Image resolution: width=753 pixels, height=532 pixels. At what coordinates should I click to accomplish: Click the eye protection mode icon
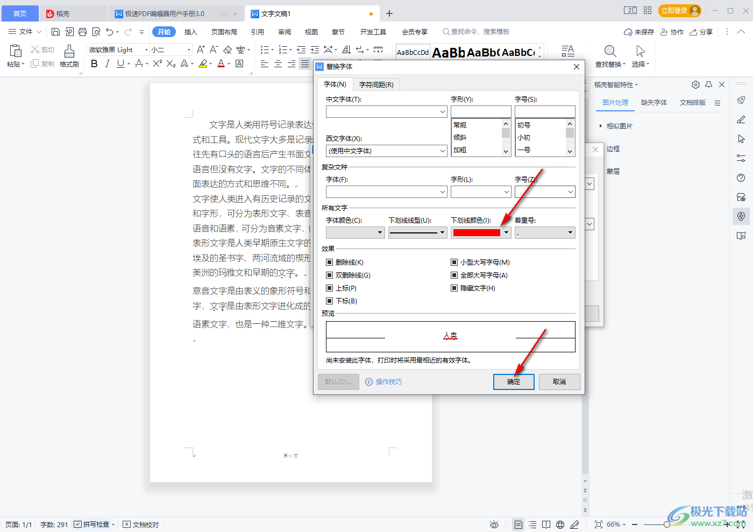pos(494,524)
